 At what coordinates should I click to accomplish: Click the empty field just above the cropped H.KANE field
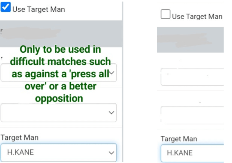click(192, 115)
